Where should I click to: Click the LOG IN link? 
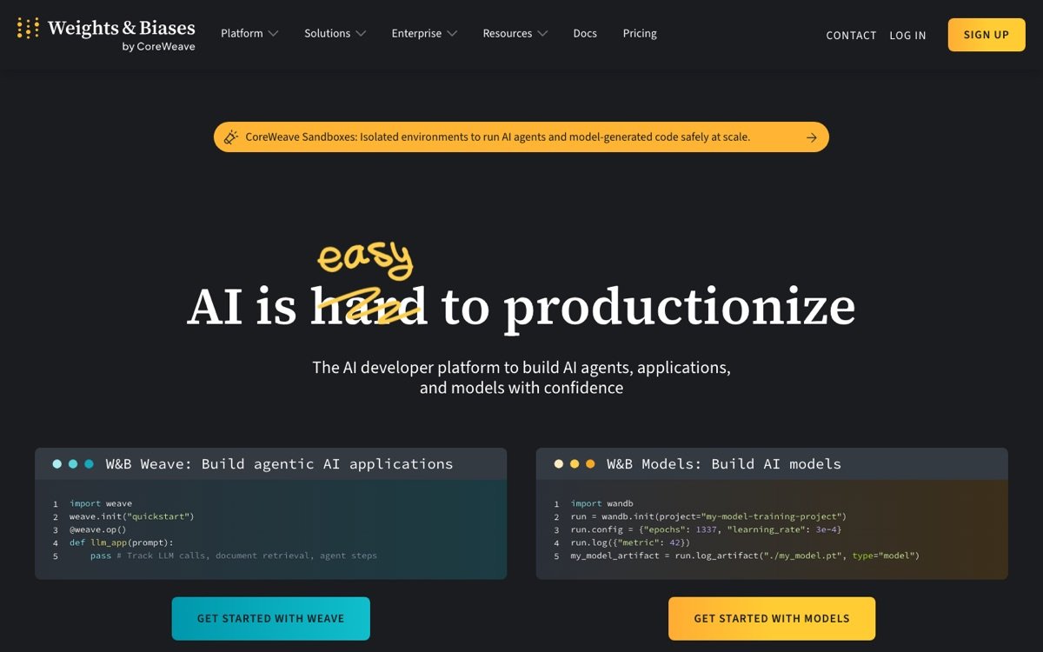[x=907, y=36]
